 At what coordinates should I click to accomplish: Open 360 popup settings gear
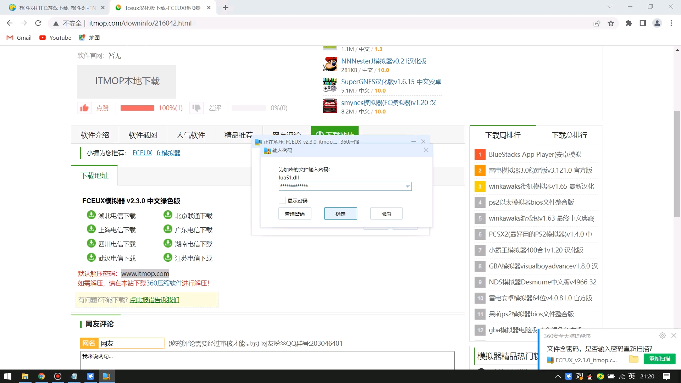point(662,335)
